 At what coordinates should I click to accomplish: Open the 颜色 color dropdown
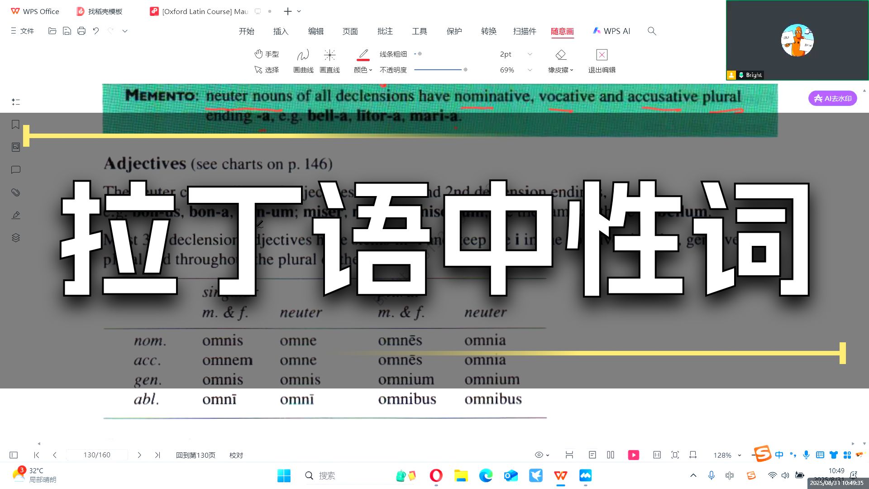(x=363, y=70)
